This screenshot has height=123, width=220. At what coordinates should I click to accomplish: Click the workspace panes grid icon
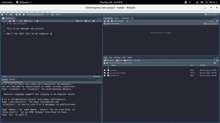tap(52, 14)
